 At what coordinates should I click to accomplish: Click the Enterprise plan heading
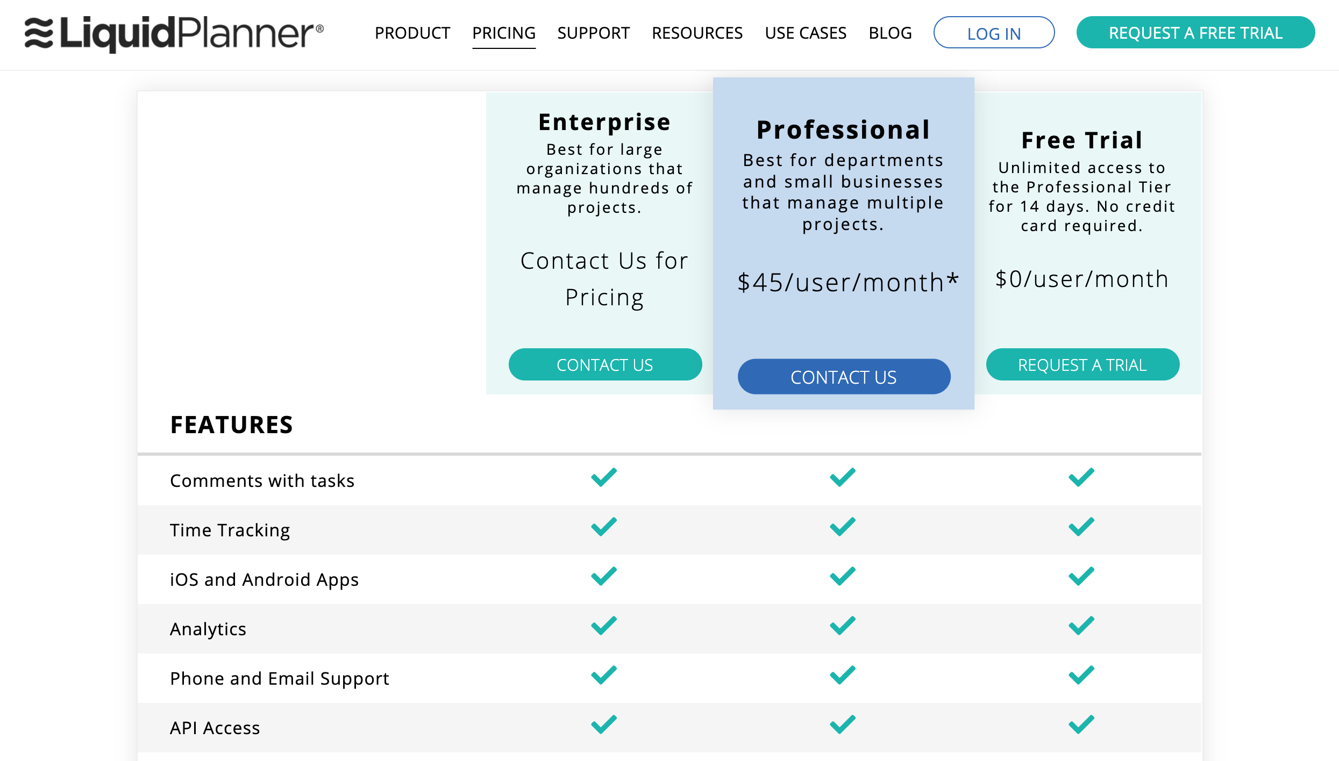pos(605,123)
